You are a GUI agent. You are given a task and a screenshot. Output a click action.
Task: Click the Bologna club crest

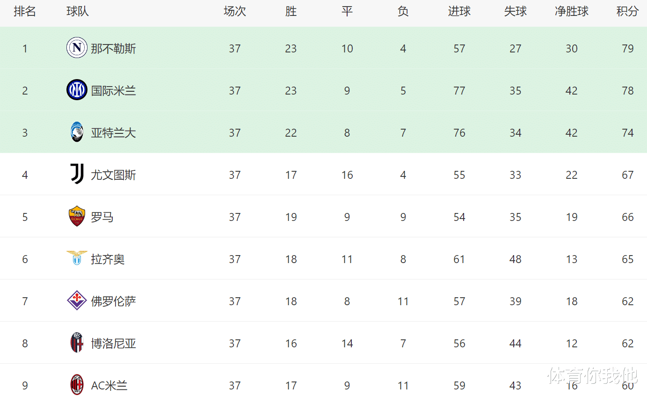point(77,343)
